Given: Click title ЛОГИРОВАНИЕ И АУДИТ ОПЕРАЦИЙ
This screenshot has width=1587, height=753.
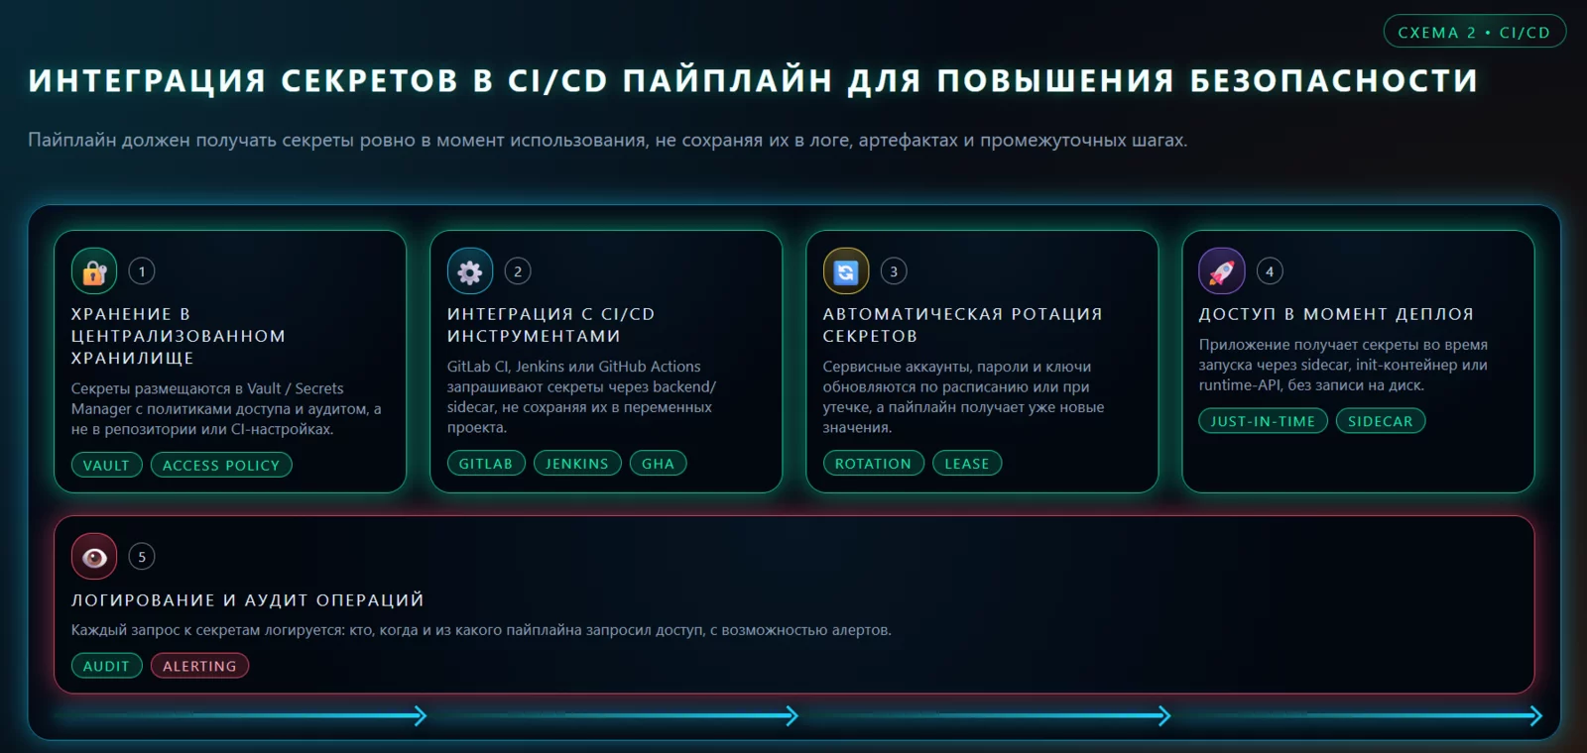Looking at the screenshot, I should coord(248,600).
